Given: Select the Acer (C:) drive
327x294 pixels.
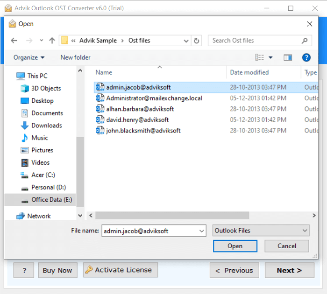Looking at the screenshot, I should click(43, 175).
